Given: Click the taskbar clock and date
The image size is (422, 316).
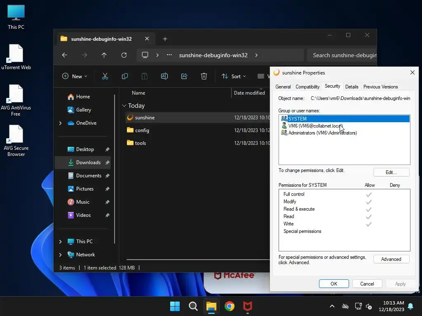Looking at the screenshot, I should [392, 306].
